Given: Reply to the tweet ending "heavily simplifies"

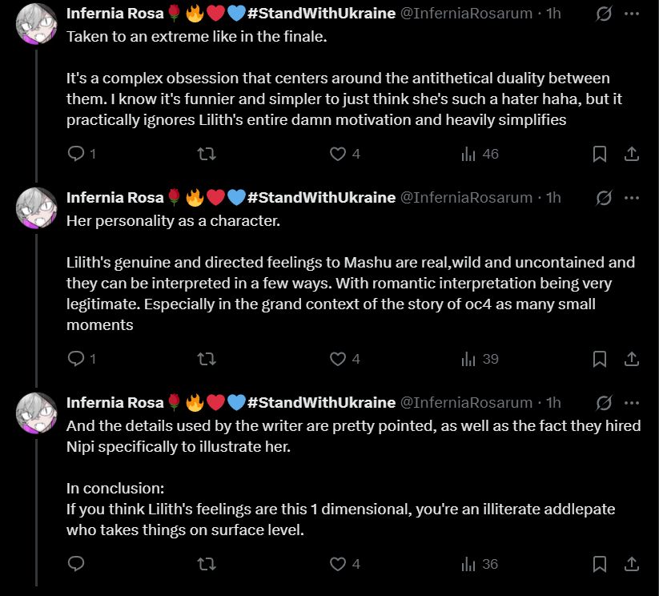Looking at the screenshot, I should tap(77, 154).
